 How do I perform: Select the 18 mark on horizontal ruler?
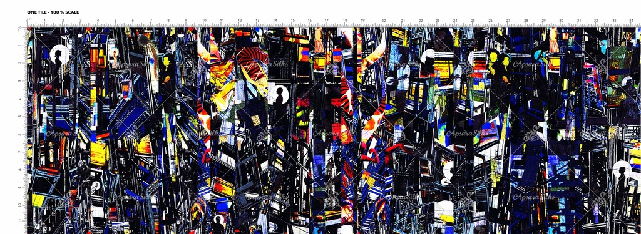click(345, 21)
